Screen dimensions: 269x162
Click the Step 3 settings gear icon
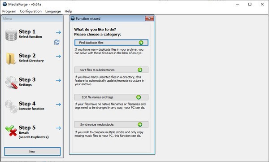(11, 83)
